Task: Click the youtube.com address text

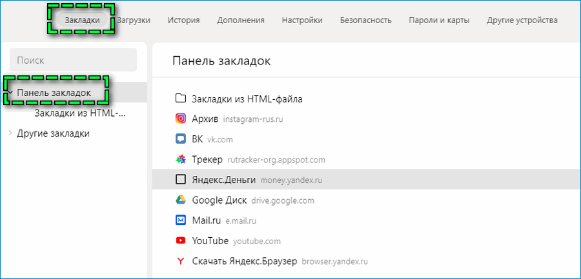Action: click(257, 242)
